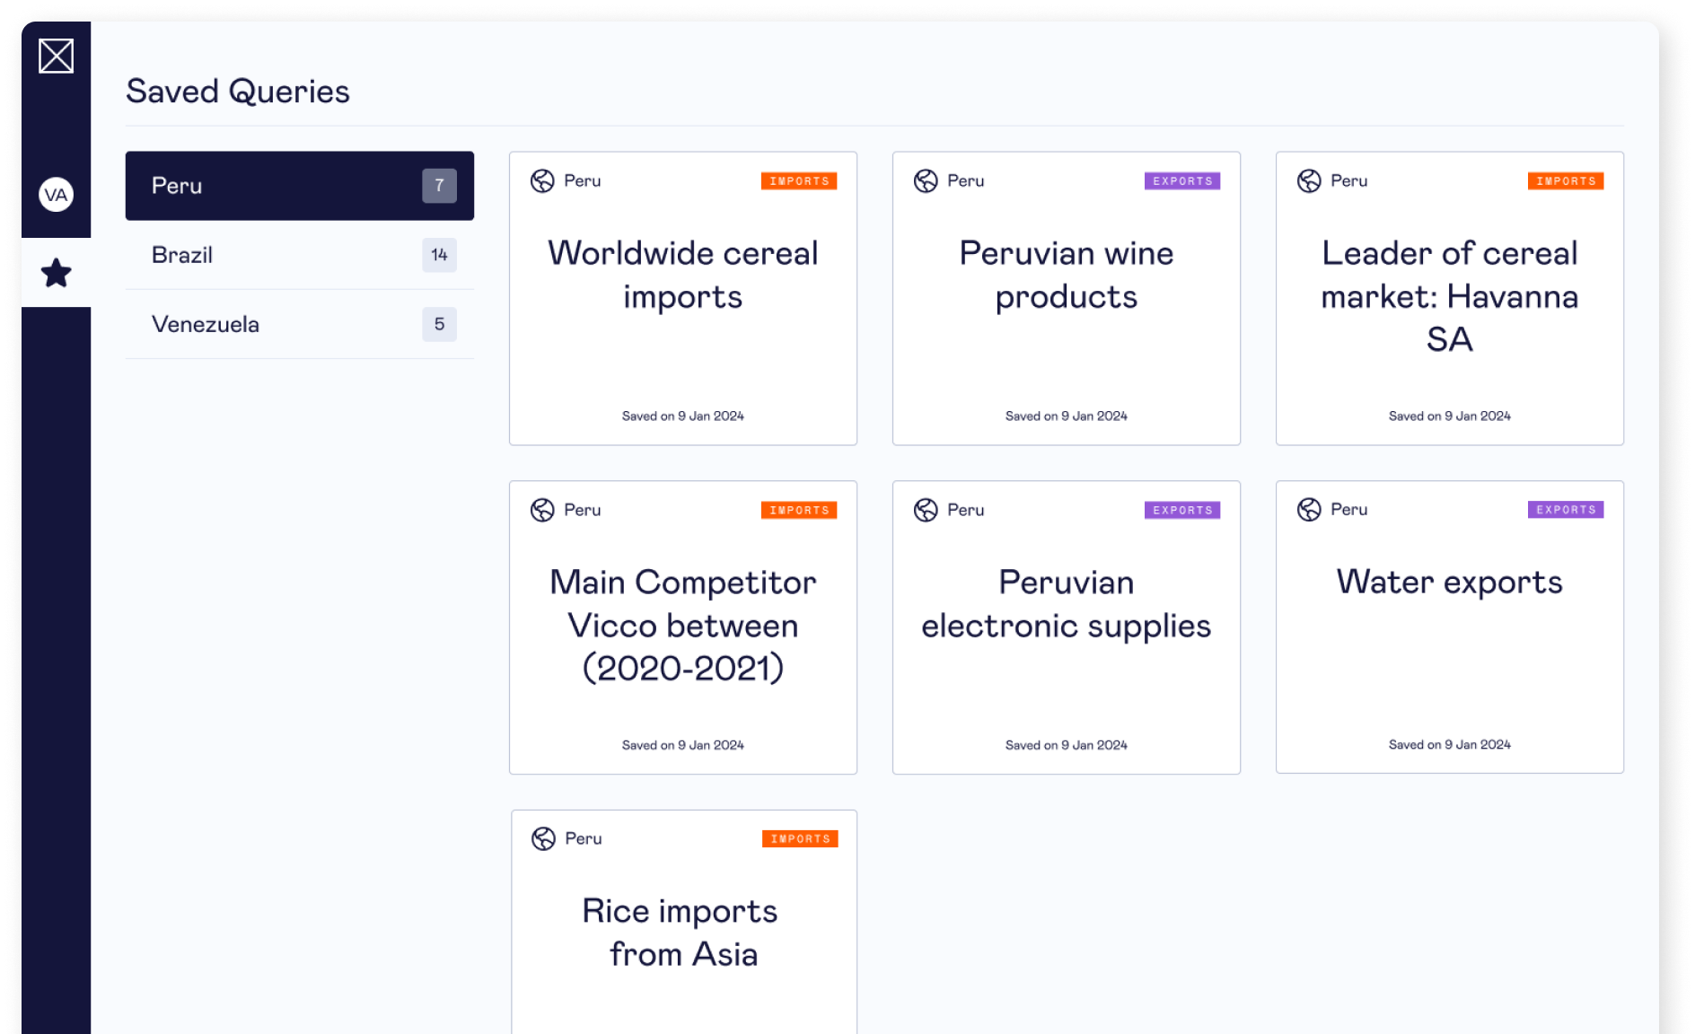Open the Main Competitor Vicco between (2020-2021) card
Viewport: 1695px width, 1034px height.
[x=683, y=625]
